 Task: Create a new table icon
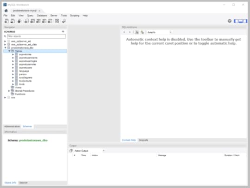[32, 21]
